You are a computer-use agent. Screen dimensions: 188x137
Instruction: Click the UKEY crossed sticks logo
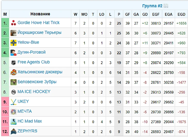[13, 102]
